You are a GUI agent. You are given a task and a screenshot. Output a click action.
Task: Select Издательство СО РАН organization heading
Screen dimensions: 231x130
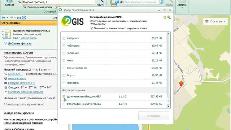click(18, 53)
